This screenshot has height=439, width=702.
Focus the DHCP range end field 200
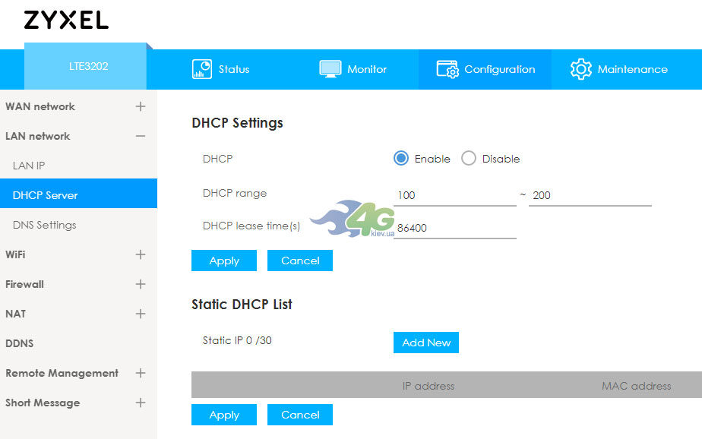click(x=590, y=195)
